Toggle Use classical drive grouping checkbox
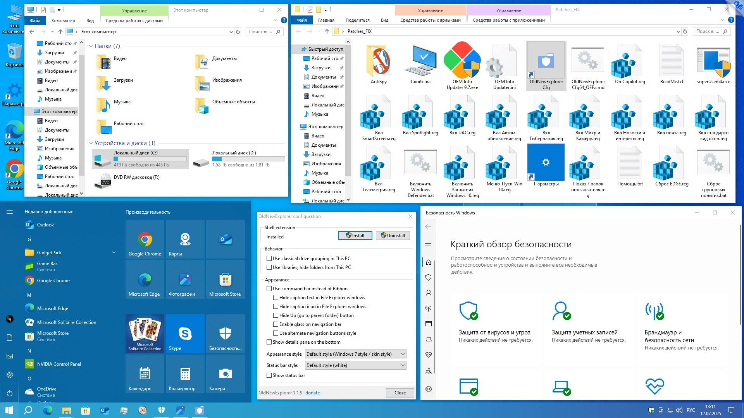 (269, 259)
